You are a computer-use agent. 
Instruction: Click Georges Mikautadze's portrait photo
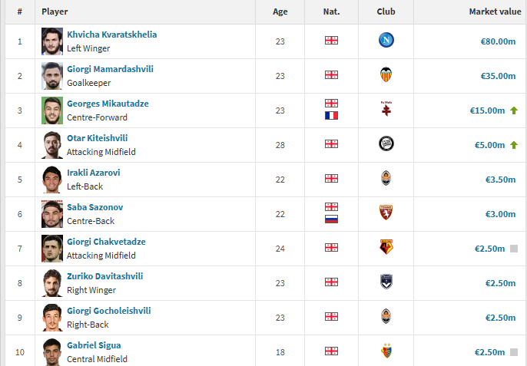(52, 110)
